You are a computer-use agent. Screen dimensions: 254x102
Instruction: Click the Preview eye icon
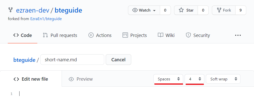71,79
